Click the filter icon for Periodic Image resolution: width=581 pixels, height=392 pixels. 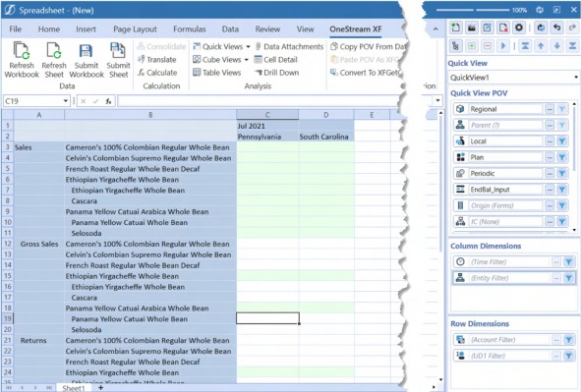point(562,173)
